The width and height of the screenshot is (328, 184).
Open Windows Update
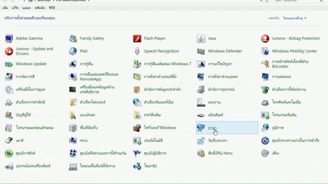pos(31,64)
